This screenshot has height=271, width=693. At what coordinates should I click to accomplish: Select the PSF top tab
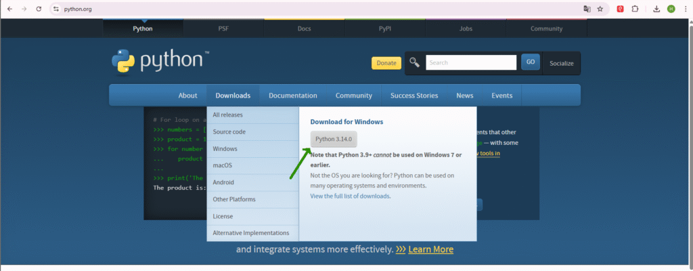pos(223,28)
